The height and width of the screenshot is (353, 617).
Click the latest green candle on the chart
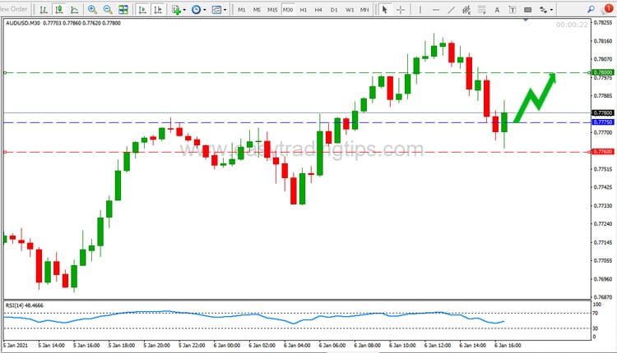pyautogui.click(x=504, y=122)
